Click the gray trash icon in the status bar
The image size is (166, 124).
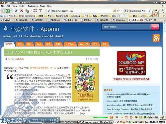coord(117,117)
